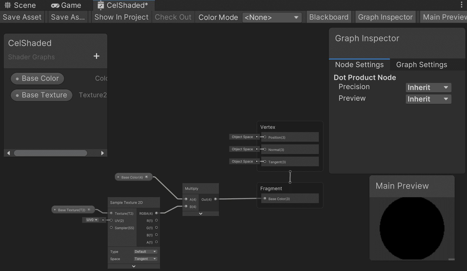
Task: Switch to the Graph Settings tab
Action: coord(421,65)
